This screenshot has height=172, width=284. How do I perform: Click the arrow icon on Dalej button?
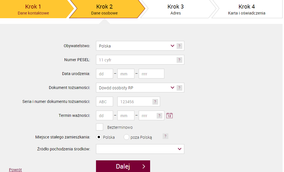click(144, 166)
